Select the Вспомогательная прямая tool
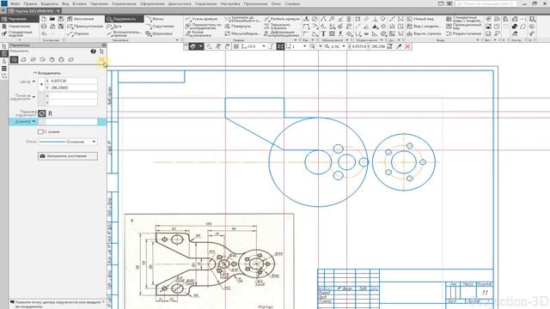 pos(124,33)
